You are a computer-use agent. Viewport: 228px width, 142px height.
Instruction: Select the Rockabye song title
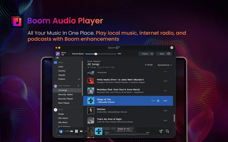click(118, 89)
